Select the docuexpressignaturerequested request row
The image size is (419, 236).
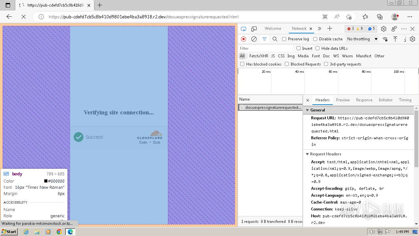[270, 108]
